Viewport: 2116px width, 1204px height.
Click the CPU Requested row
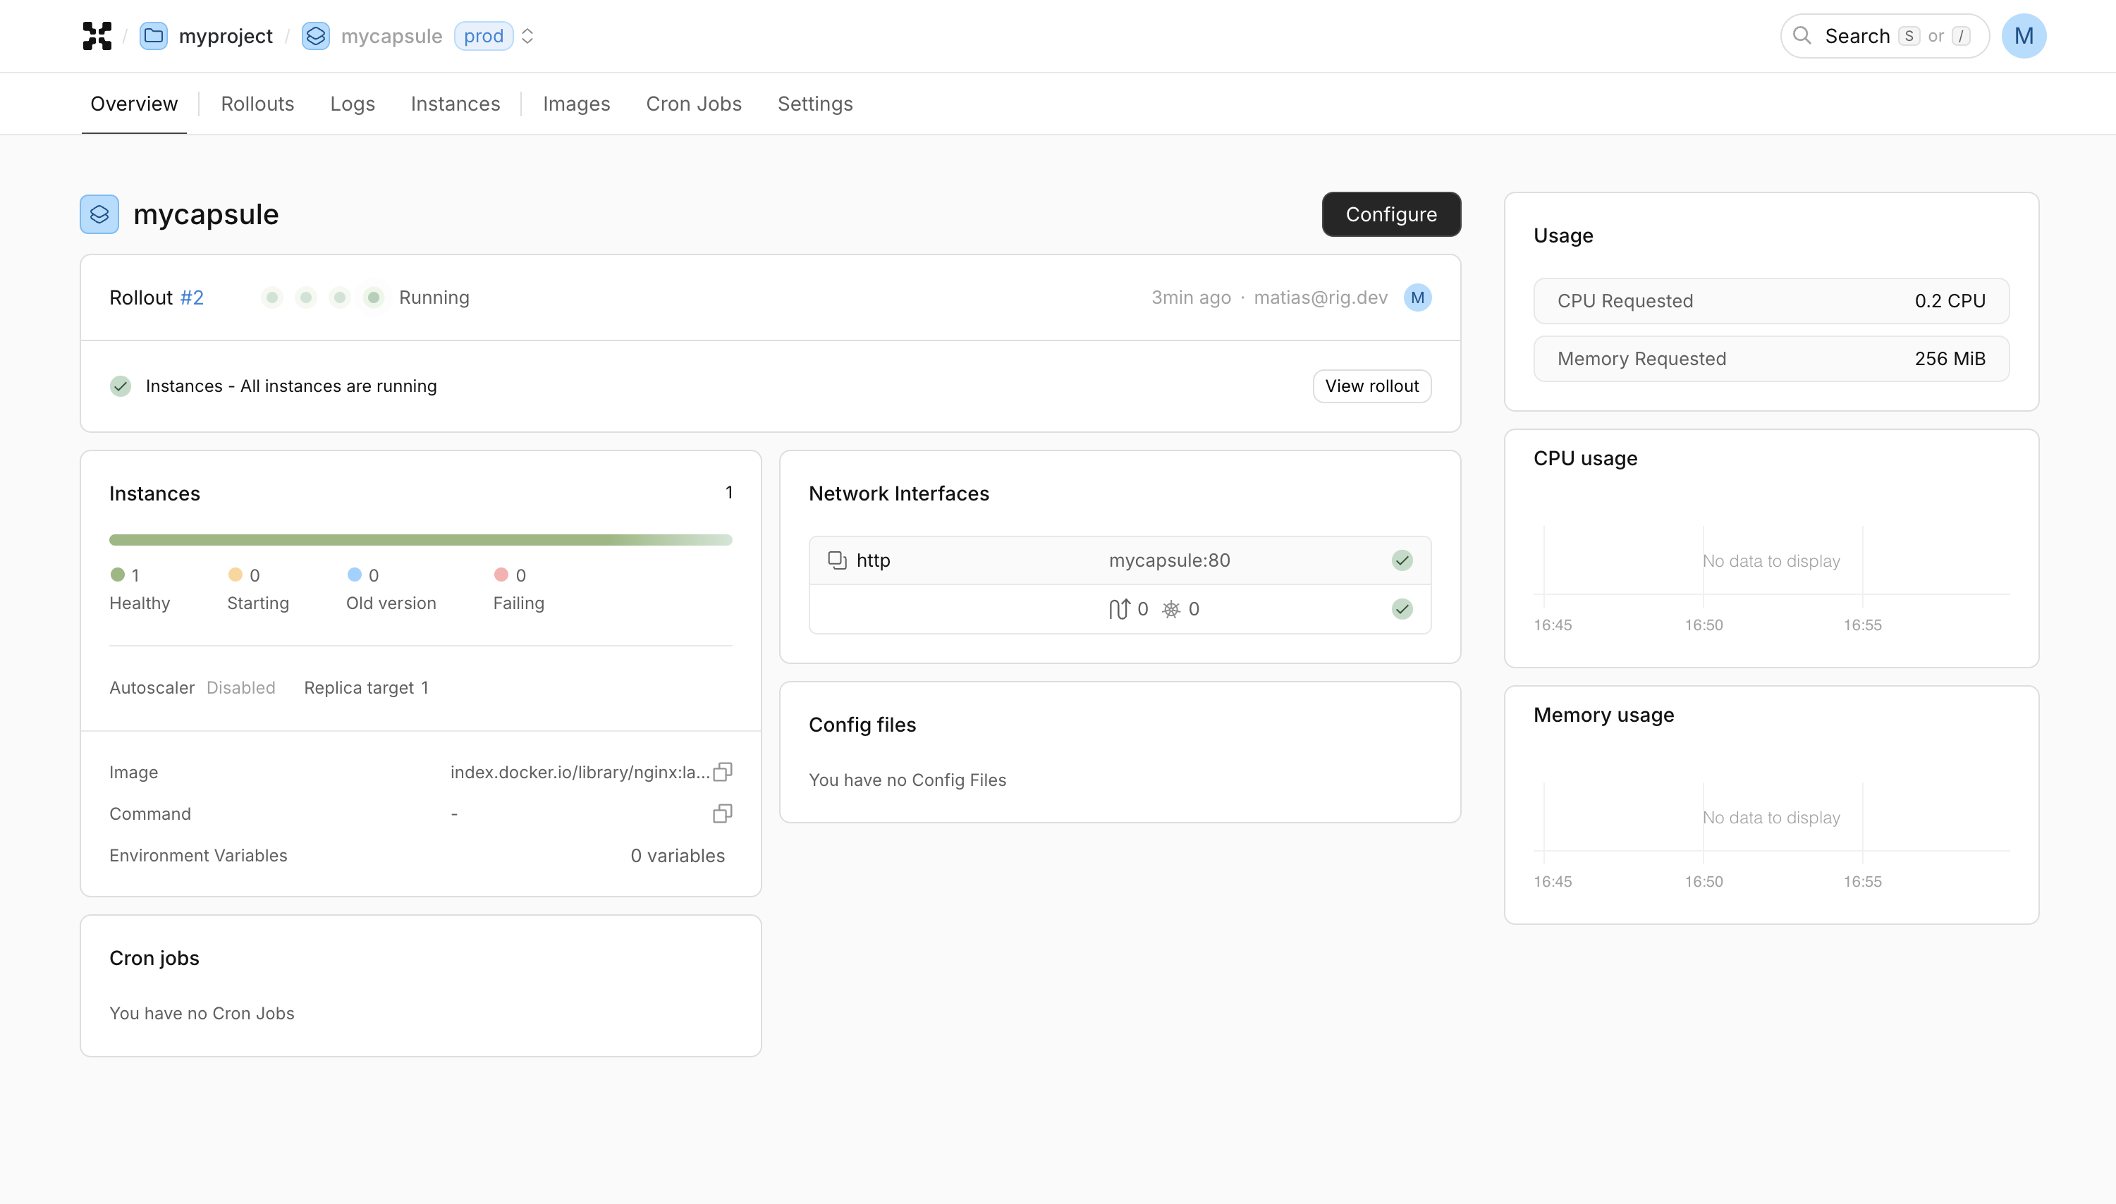[1771, 301]
